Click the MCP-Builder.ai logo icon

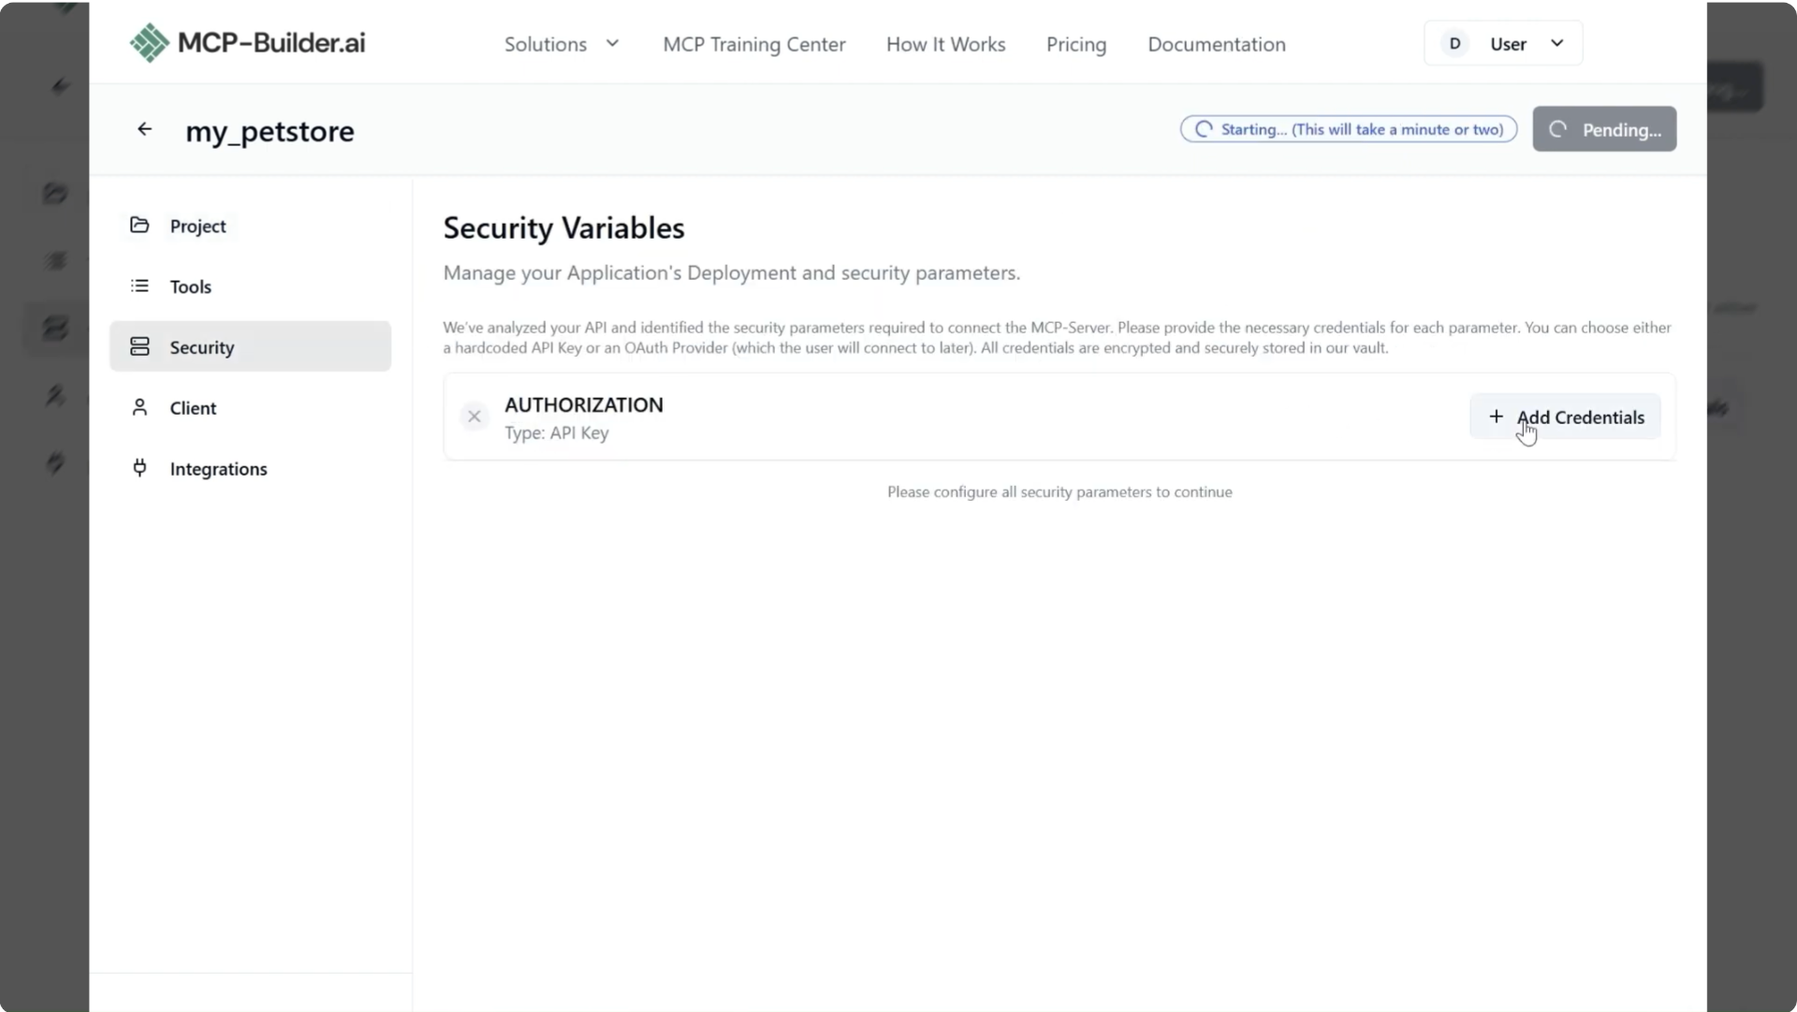pos(148,42)
